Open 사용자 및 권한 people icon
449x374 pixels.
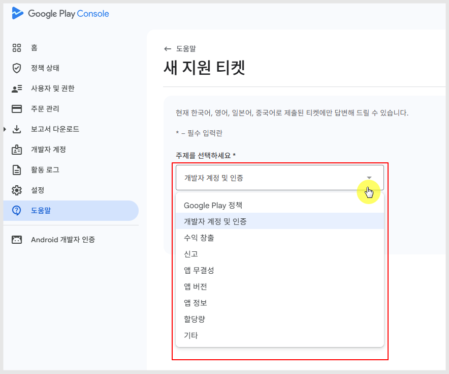point(17,89)
